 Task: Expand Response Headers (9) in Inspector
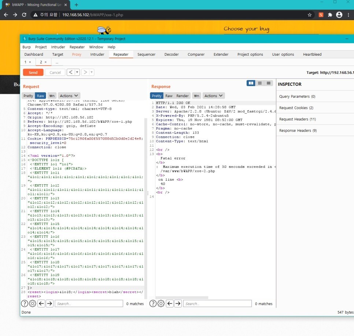[315, 130]
